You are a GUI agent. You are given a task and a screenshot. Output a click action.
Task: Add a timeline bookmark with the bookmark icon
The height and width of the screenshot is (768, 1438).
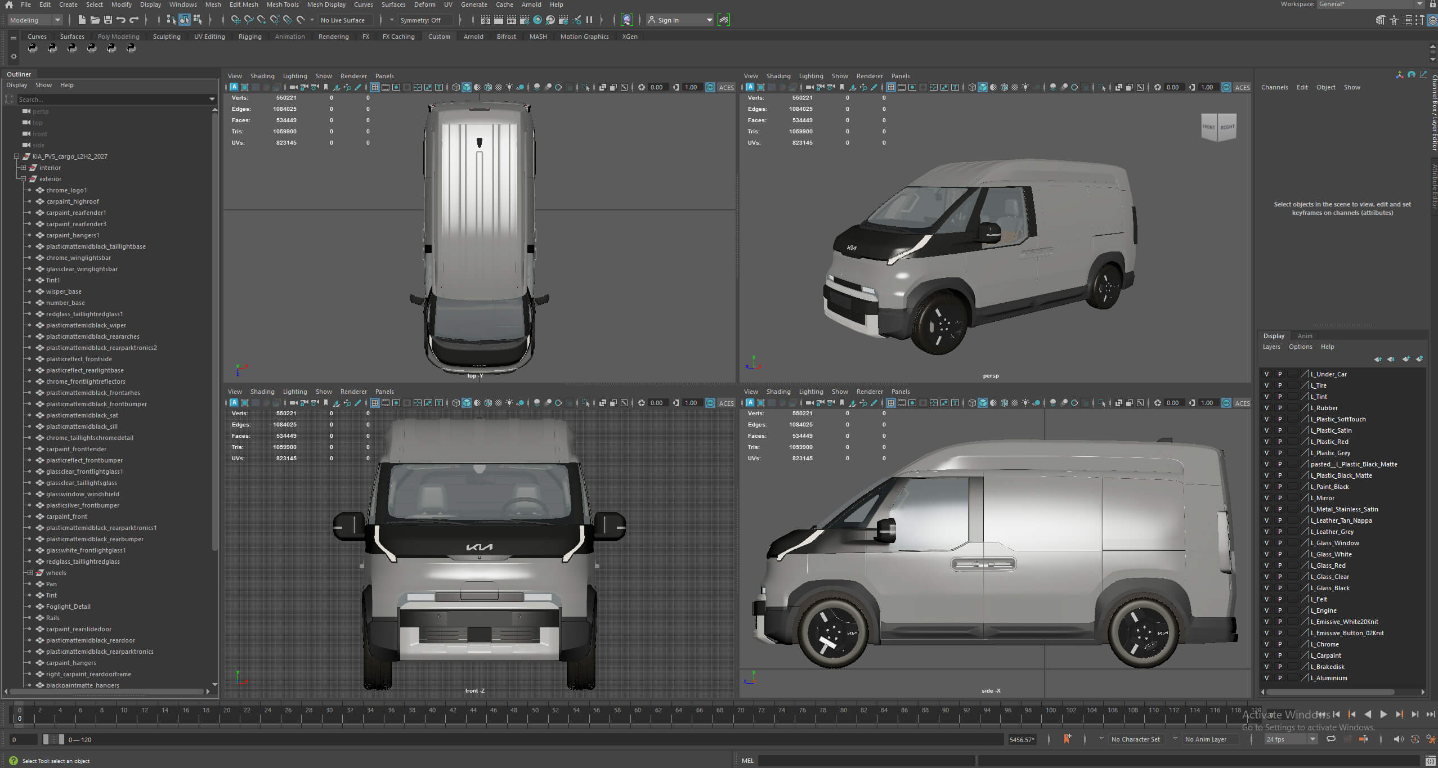click(x=1067, y=739)
